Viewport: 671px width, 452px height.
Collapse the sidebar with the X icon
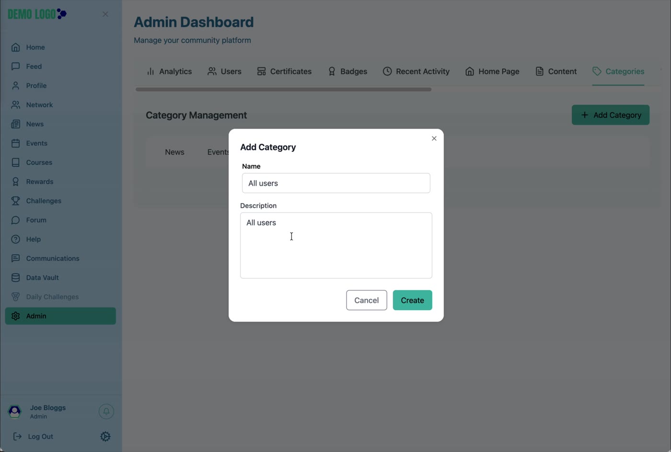tap(105, 14)
